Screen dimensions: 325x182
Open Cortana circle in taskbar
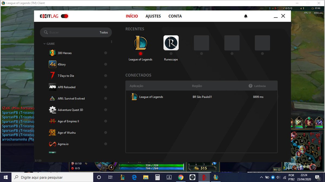(x=99, y=177)
